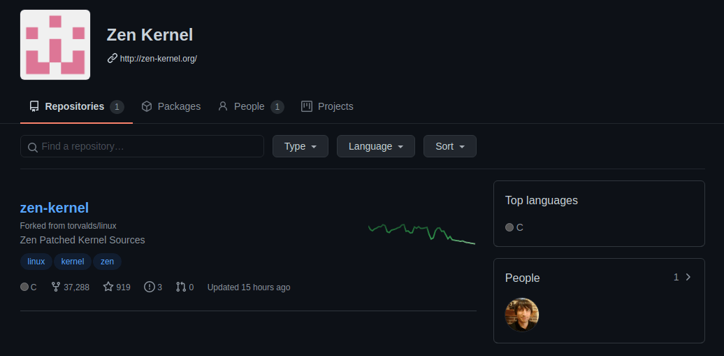Click the Zen Kernel organization avatar
This screenshot has width=724, height=356.
pos(55,45)
